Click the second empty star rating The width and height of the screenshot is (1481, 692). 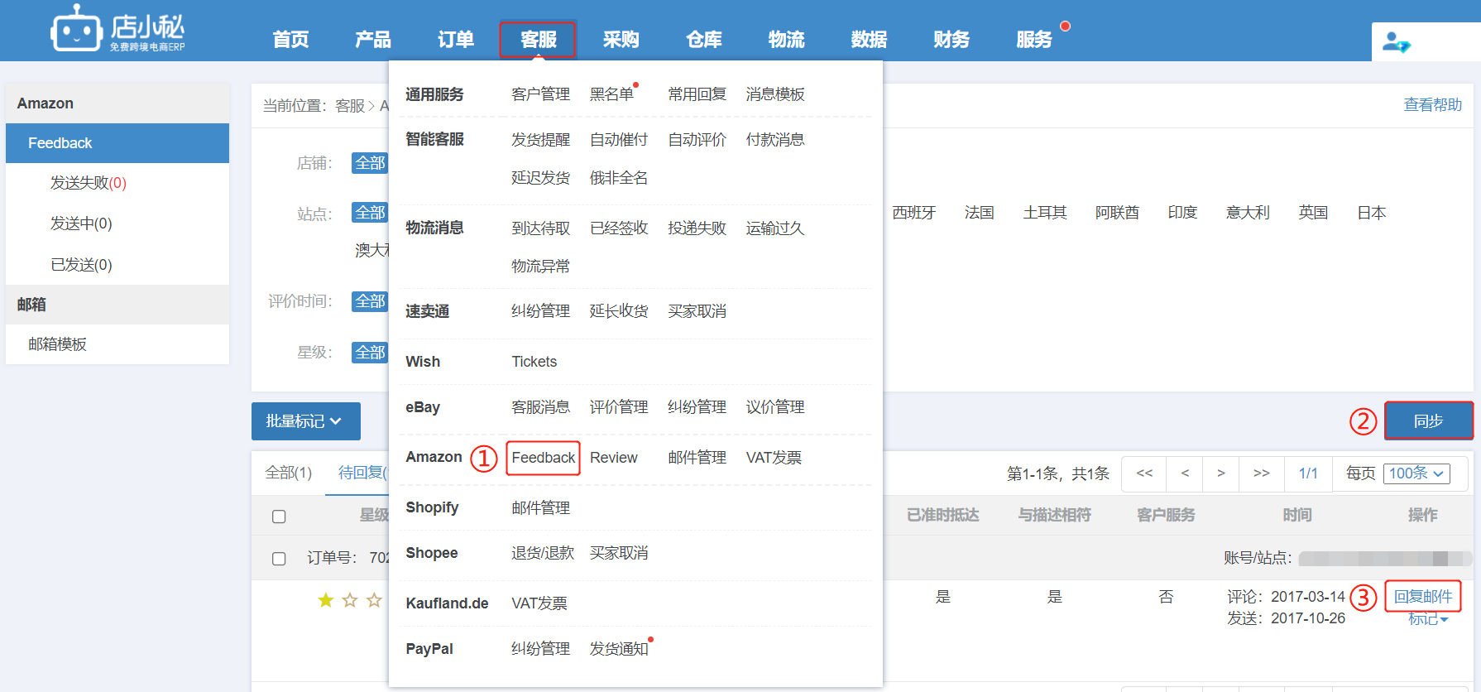pos(374,600)
